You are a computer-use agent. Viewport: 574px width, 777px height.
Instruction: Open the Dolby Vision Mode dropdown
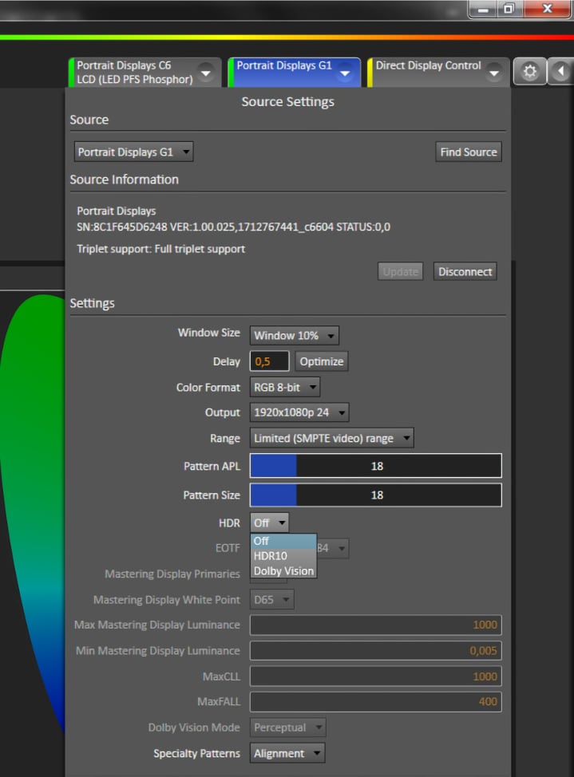[287, 728]
